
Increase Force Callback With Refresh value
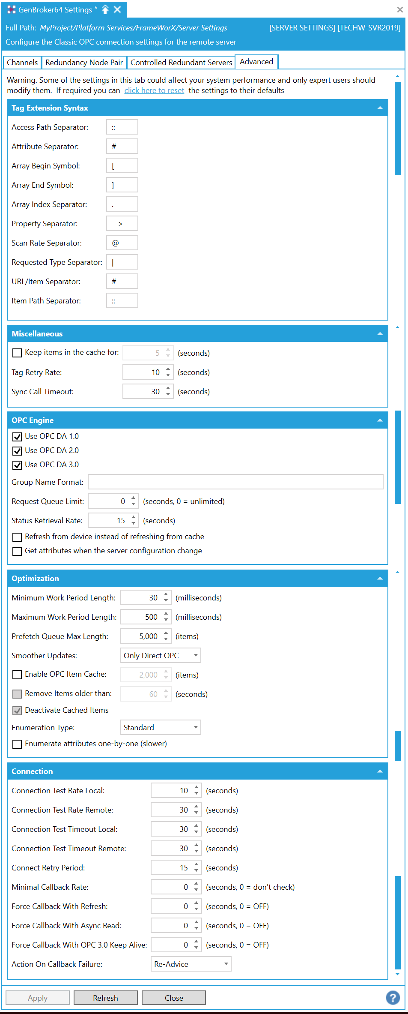tap(197, 903)
